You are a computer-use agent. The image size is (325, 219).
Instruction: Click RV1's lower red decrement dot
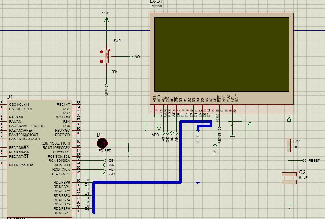[x=101, y=61]
